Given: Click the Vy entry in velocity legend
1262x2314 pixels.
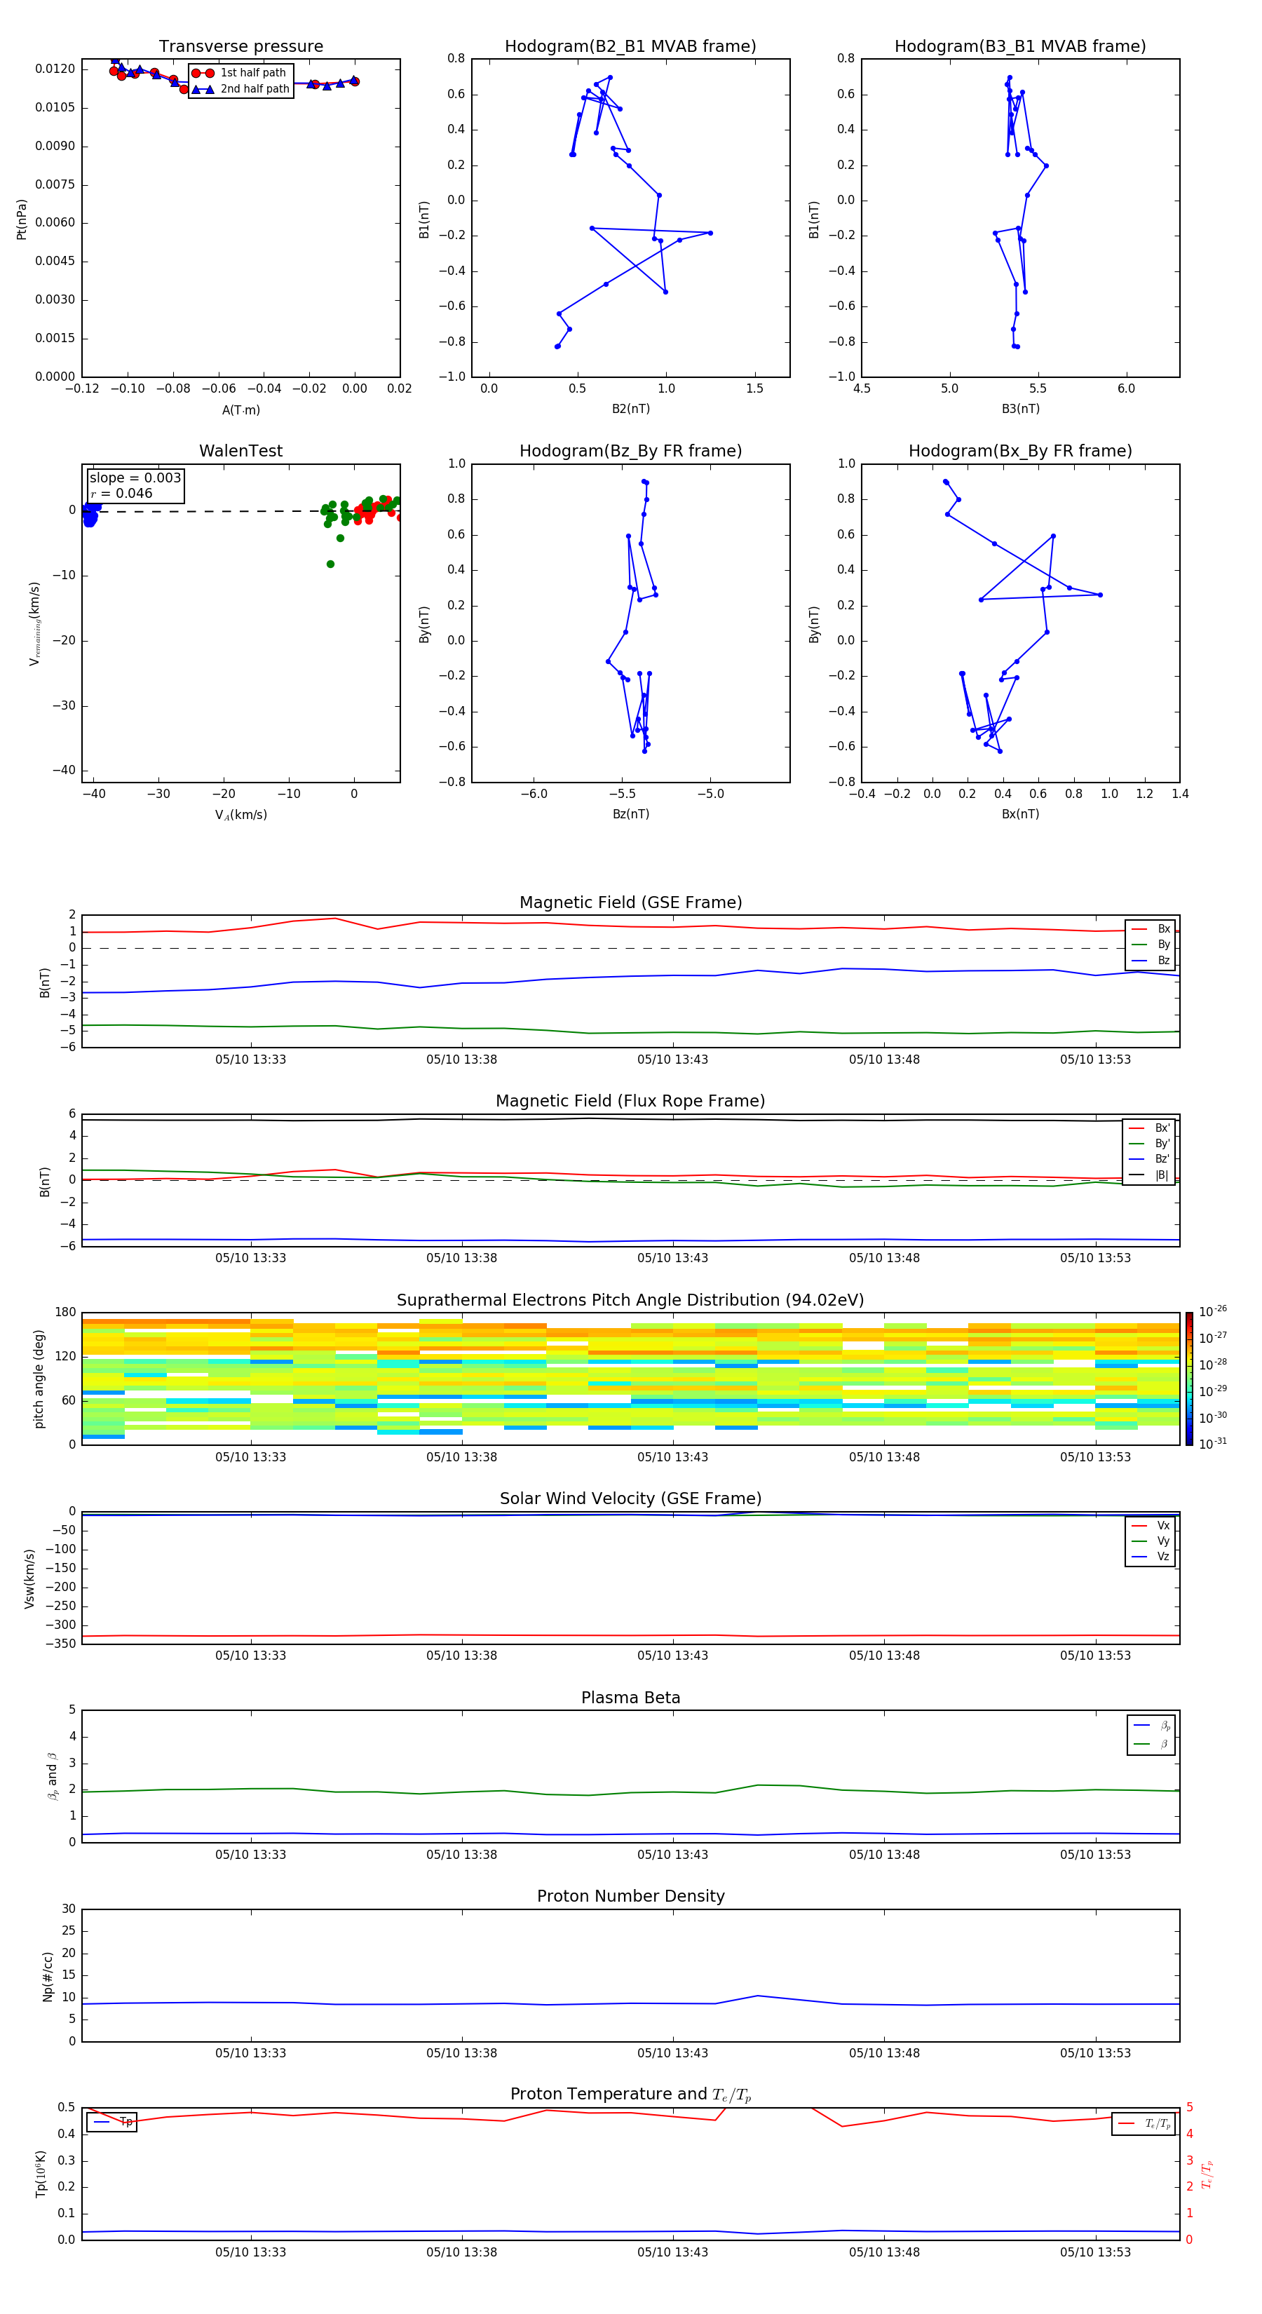Looking at the screenshot, I should 1151,1541.
